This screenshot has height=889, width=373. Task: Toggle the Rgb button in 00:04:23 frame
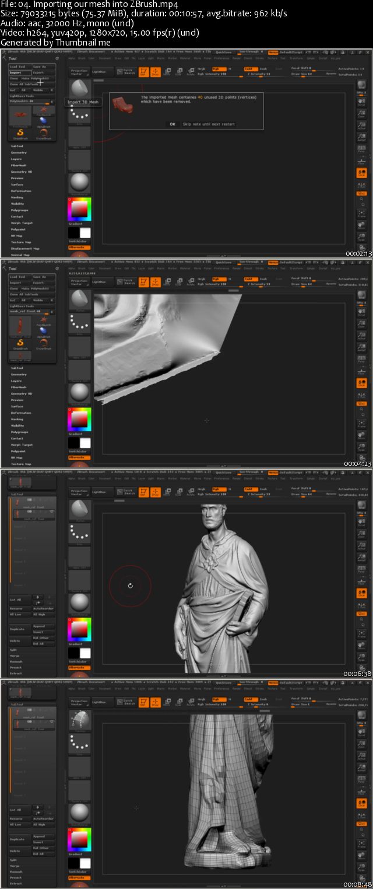[x=219, y=279]
